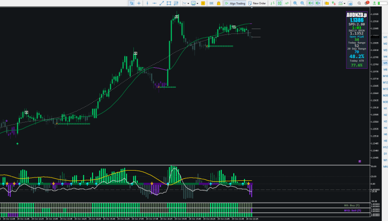Click the Today ATR 77.6% value
Image resolution: width=388 pixels, height=221 pixels.
click(x=356, y=65)
